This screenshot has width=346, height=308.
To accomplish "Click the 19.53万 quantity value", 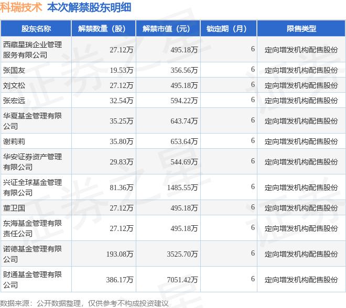I will click(x=122, y=70).
